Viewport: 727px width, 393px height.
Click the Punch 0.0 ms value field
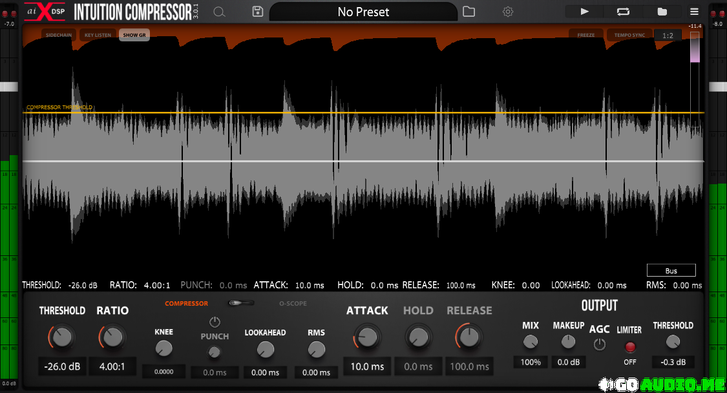215,372
